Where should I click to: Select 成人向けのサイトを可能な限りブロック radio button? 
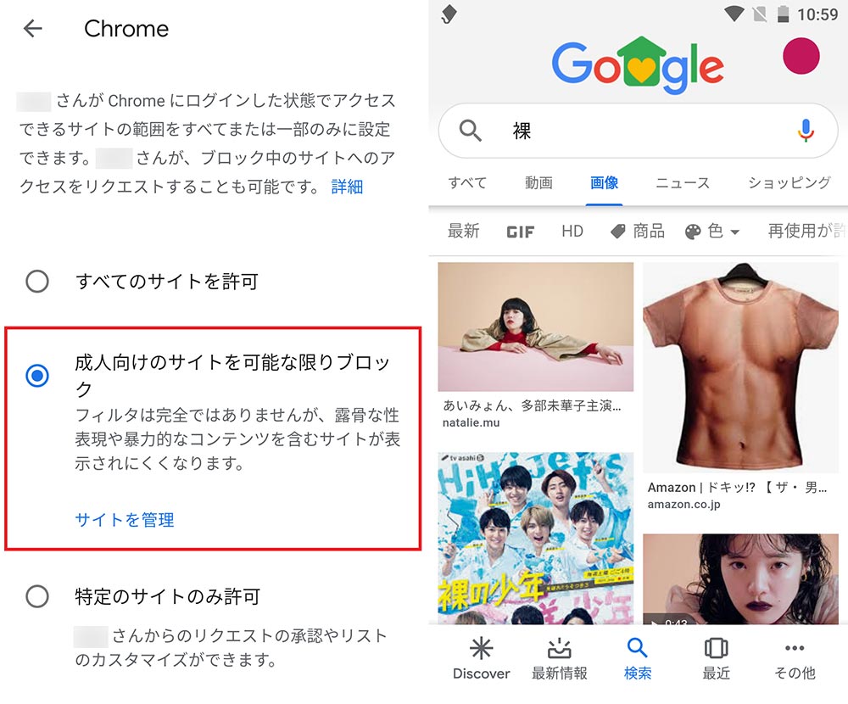point(37,375)
